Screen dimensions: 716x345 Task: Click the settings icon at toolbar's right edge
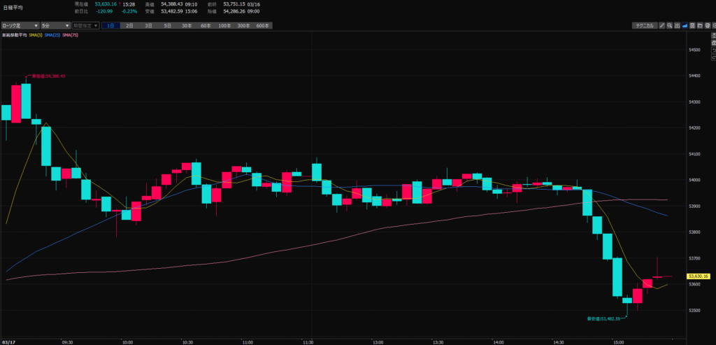[x=714, y=25]
